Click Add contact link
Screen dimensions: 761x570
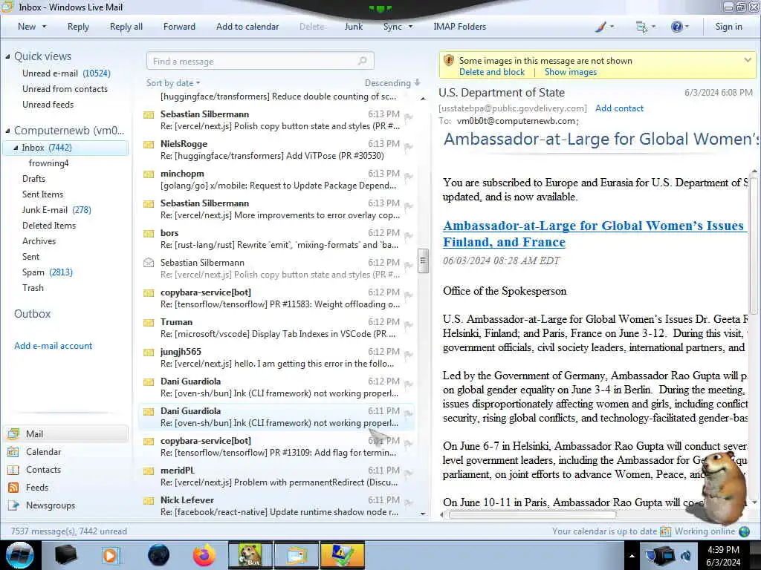coord(619,108)
